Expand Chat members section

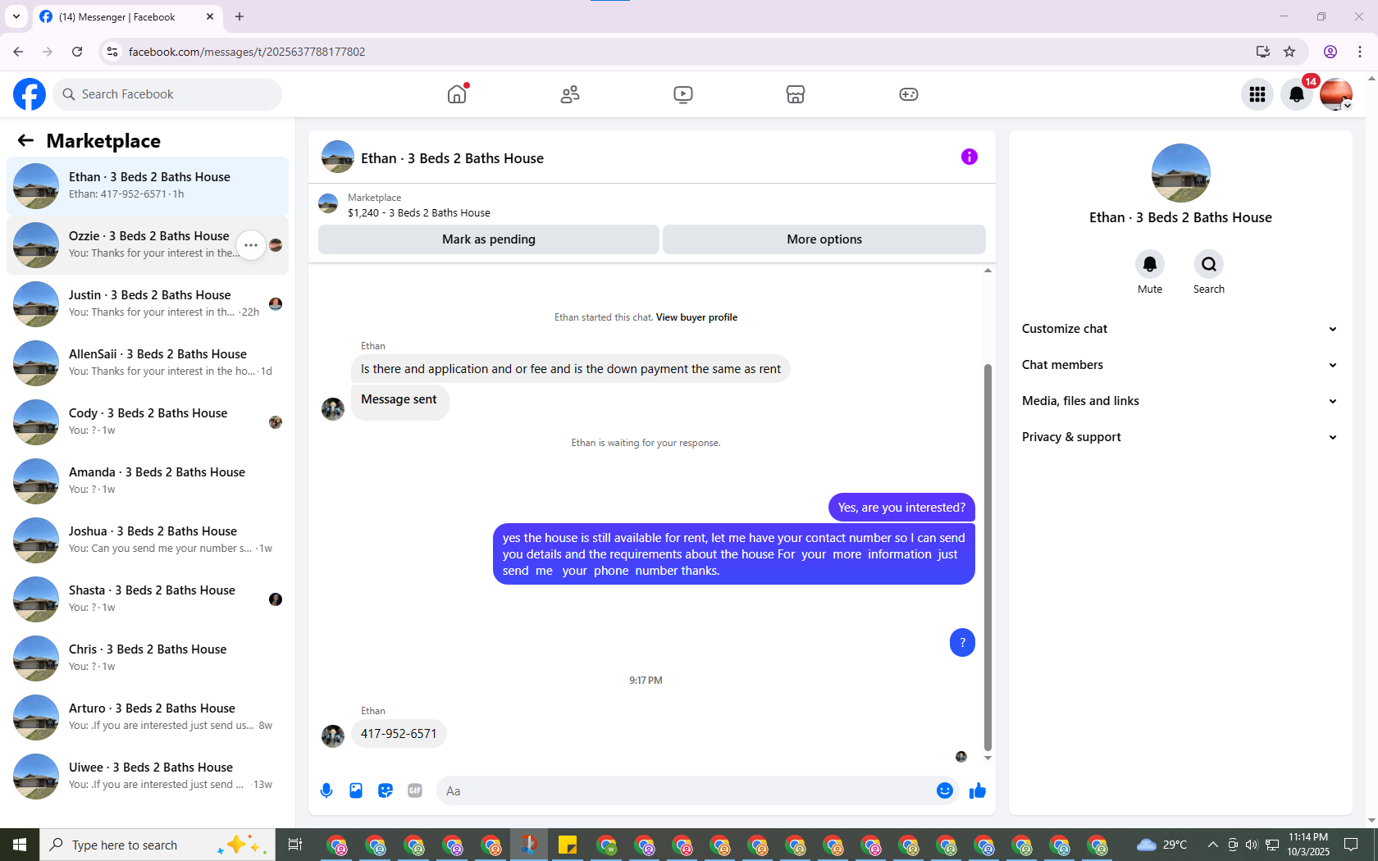click(x=1180, y=365)
